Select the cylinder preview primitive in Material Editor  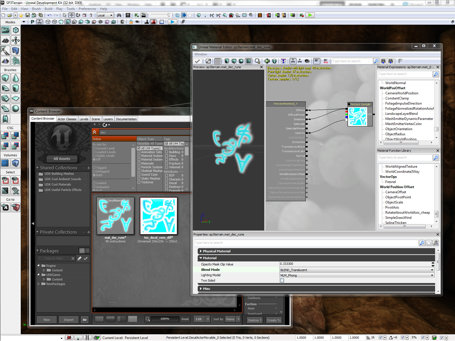click(227, 61)
